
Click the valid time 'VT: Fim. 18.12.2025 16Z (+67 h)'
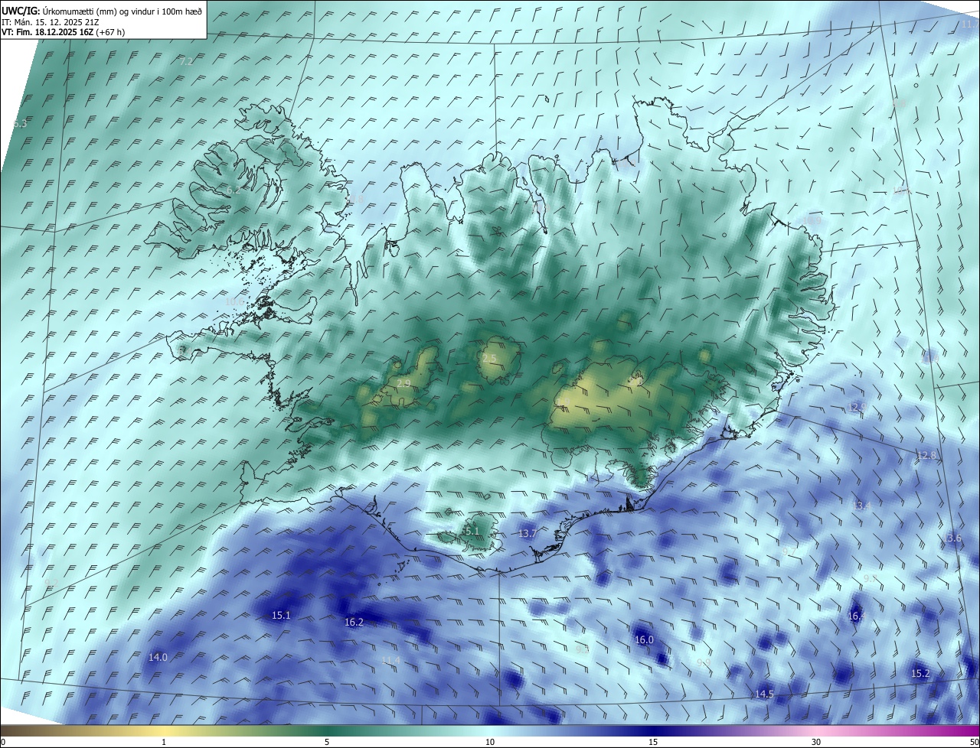[64, 32]
